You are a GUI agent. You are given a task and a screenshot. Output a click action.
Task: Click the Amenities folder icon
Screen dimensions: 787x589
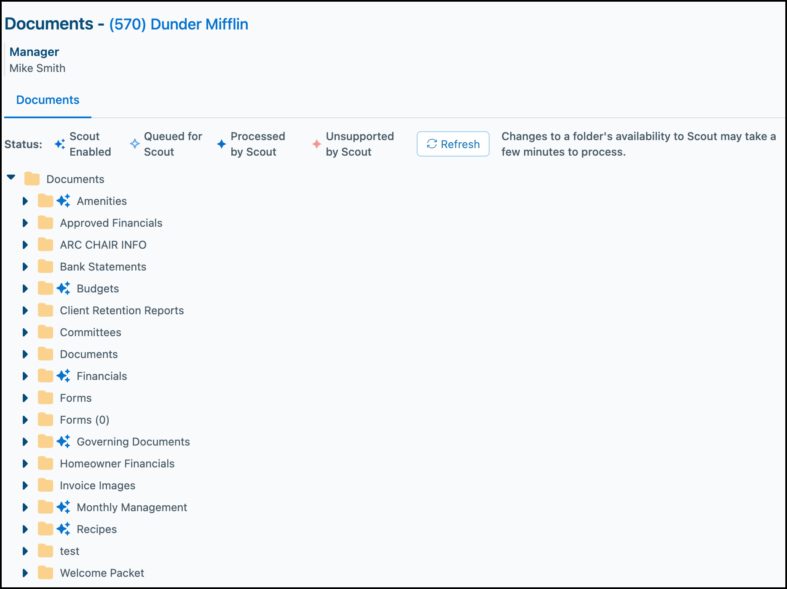46,201
